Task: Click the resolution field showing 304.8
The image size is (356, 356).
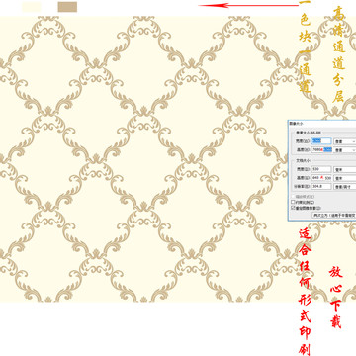Action: (x=321, y=186)
